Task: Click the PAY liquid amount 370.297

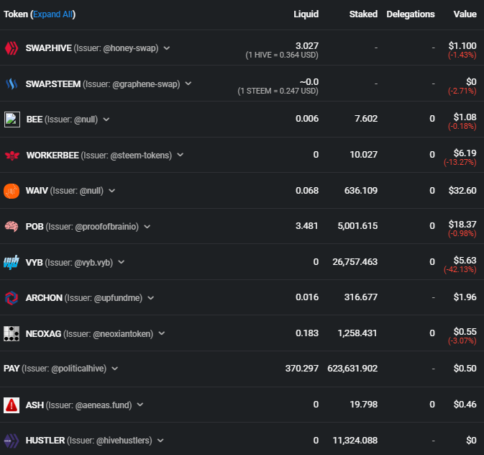Action: [x=301, y=369]
